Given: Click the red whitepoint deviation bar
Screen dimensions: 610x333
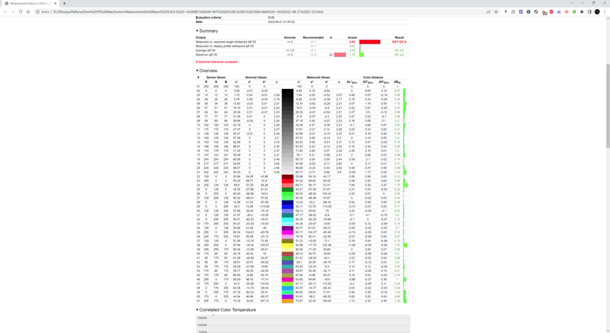Looking at the screenshot, I should click(369, 42).
